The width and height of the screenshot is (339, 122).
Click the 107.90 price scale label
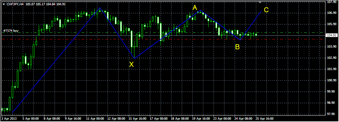(331, 2)
